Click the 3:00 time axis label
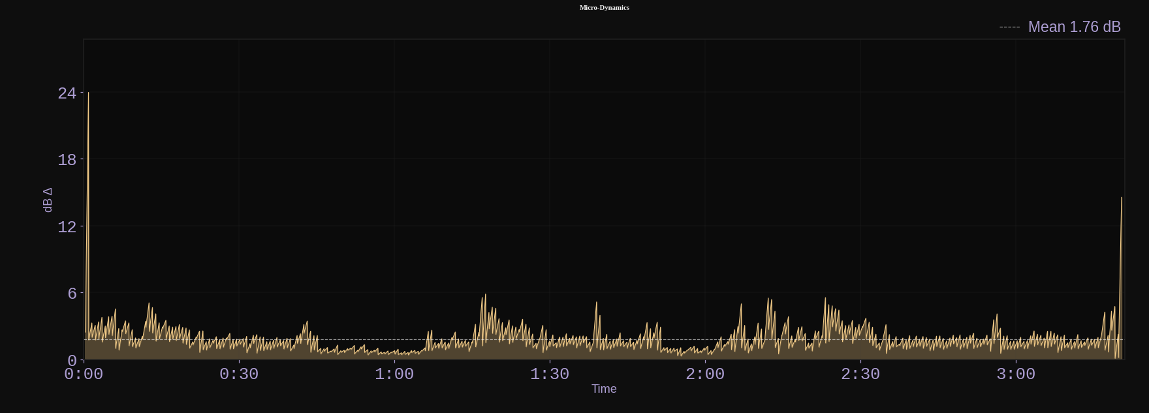This screenshot has height=413, width=1149. point(1016,375)
